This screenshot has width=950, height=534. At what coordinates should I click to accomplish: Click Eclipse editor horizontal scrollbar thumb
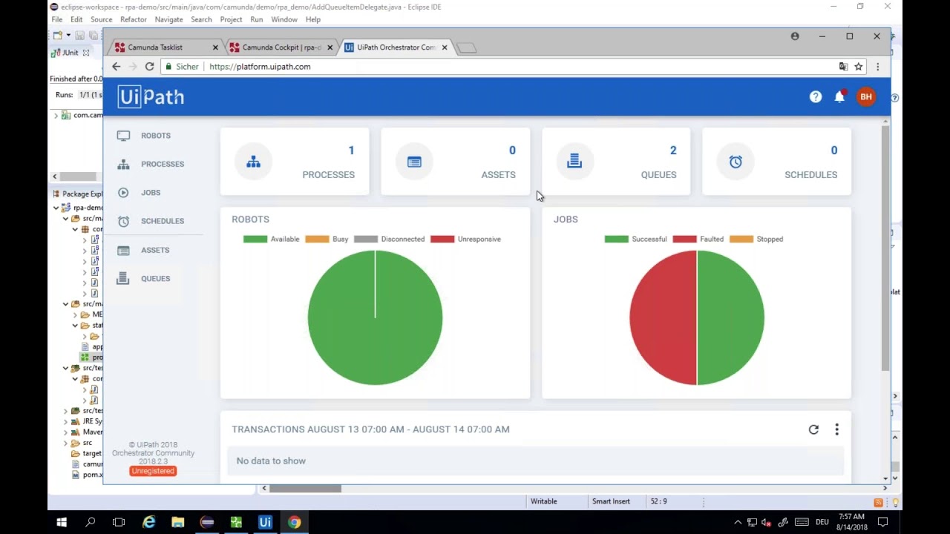[305, 488]
